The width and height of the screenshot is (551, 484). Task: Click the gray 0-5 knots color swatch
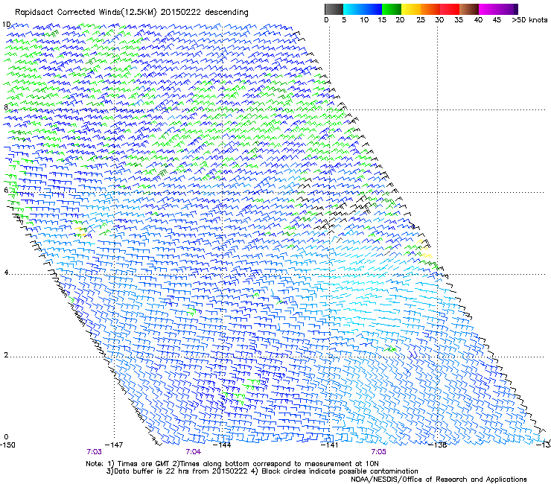(x=334, y=9)
